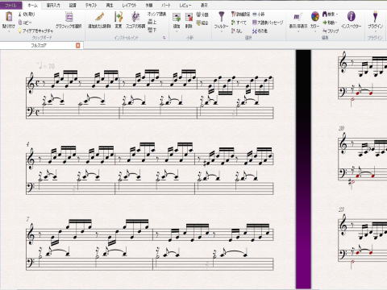Click the フリップ (Flip) button
387x290 pixels.
(x=331, y=31)
